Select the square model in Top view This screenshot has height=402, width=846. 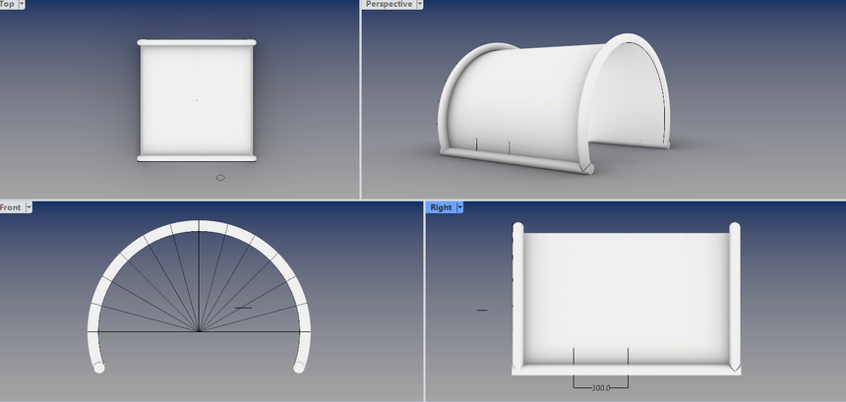[x=197, y=100]
